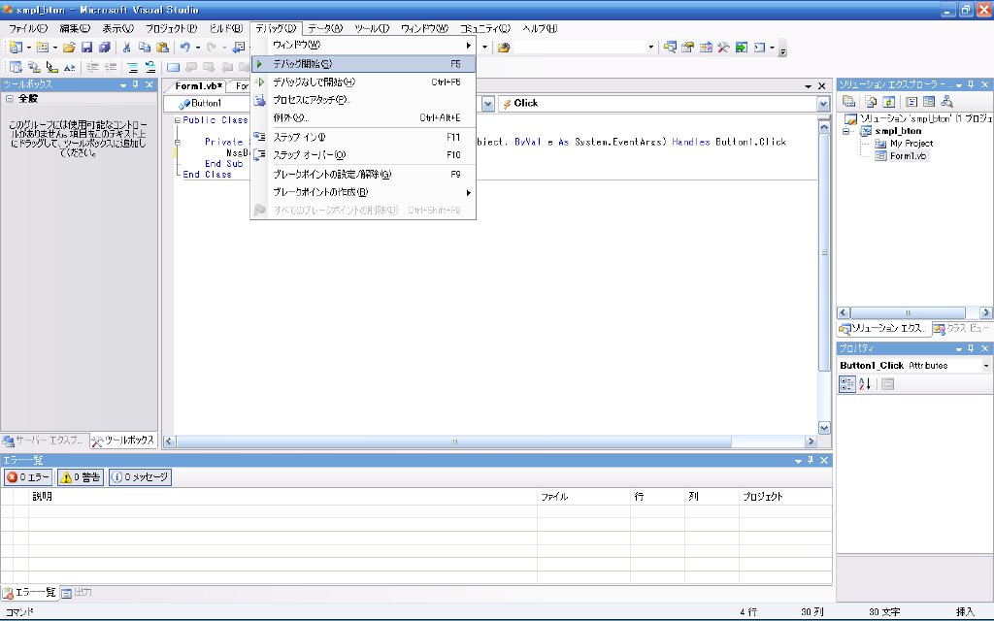Switch to the 出力 tab at bottom
The image size is (994, 621).
78,593
